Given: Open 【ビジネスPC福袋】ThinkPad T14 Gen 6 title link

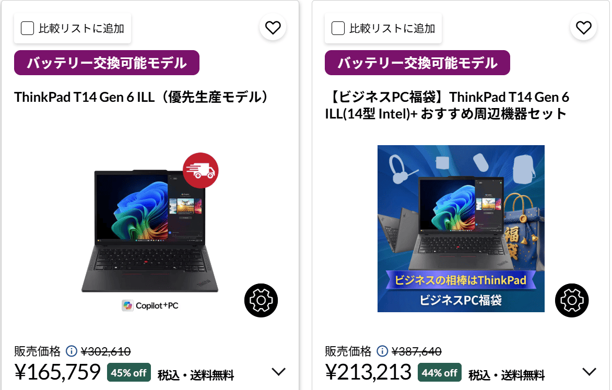Looking at the screenshot, I should tap(448, 105).
